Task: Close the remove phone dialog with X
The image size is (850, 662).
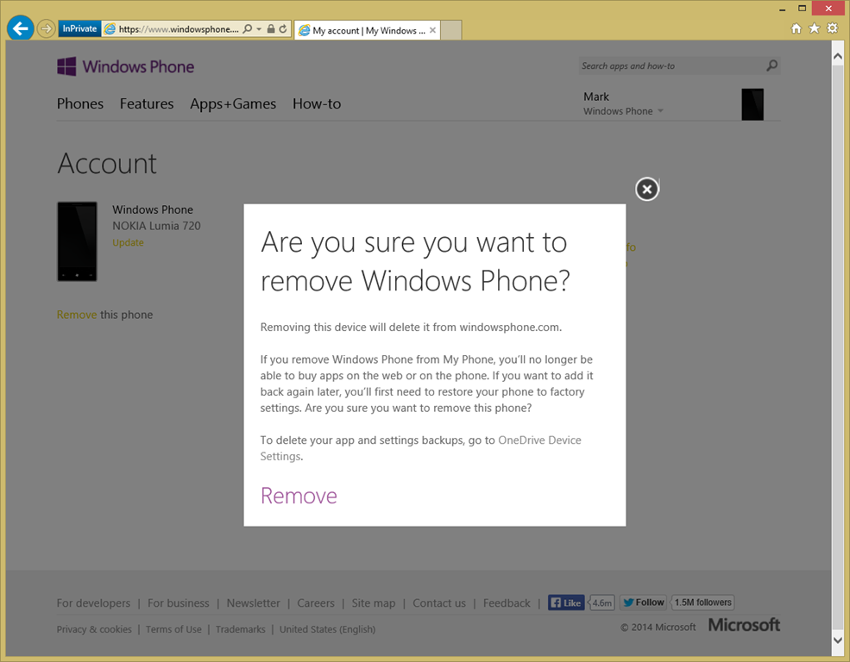Action: tap(646, 189)
